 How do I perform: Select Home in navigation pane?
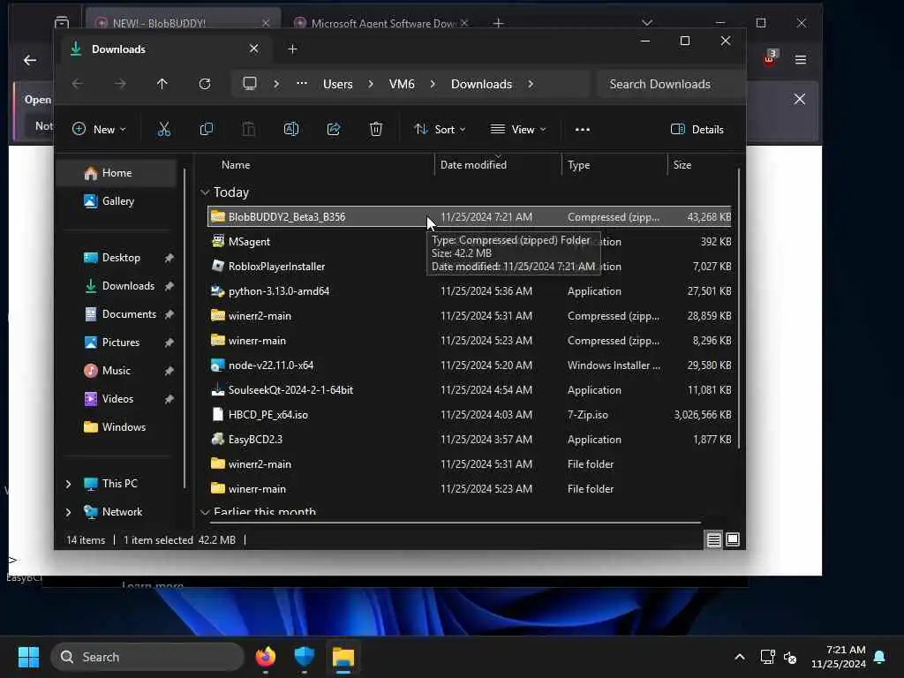pos(117,173)
